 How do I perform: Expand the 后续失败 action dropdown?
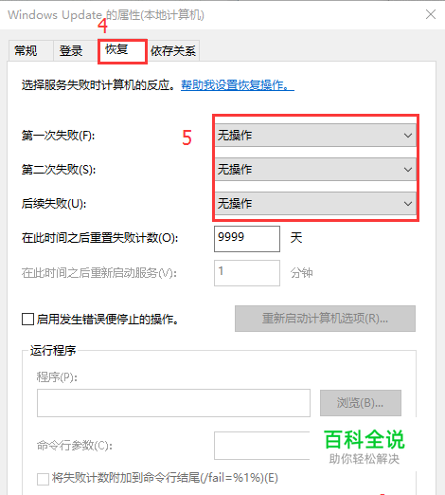tap(315, 204)
